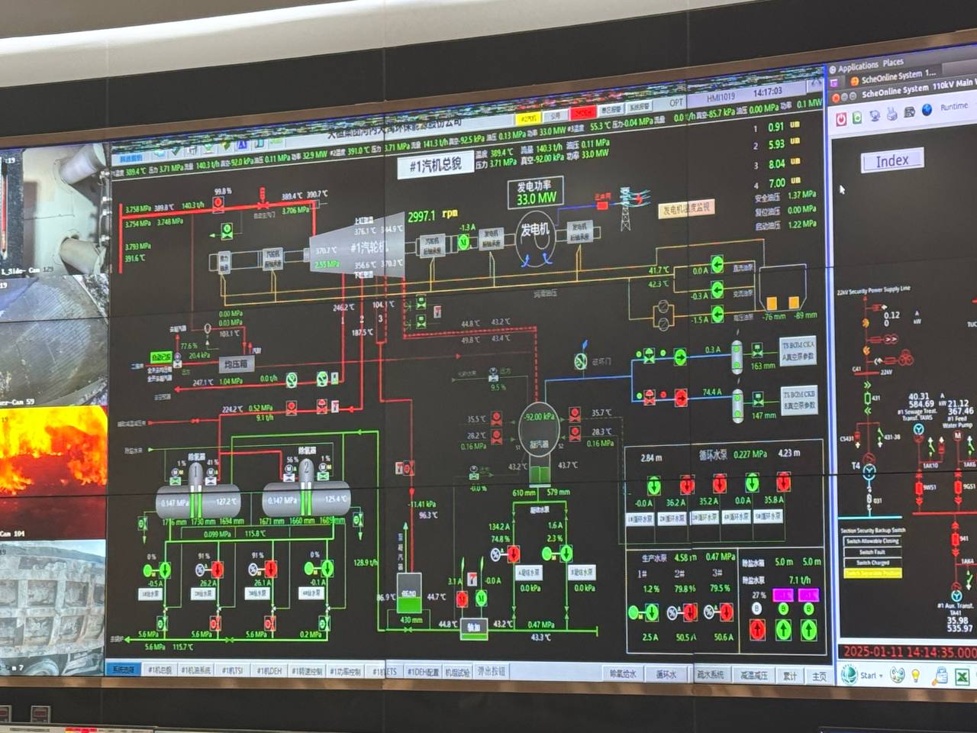Click the transmission tower icon near generator output

click(x=627, y=208)
